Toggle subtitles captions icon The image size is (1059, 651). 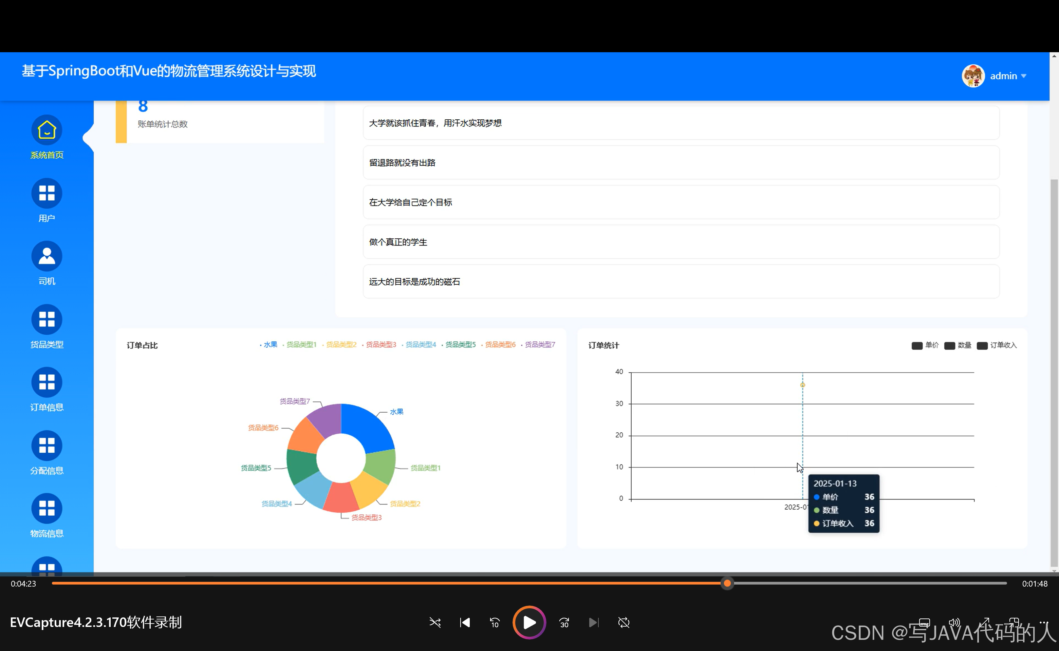pyautogui.click(x=925, y=623)
